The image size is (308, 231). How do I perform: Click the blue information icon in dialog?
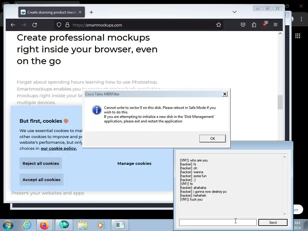(97, 110)
